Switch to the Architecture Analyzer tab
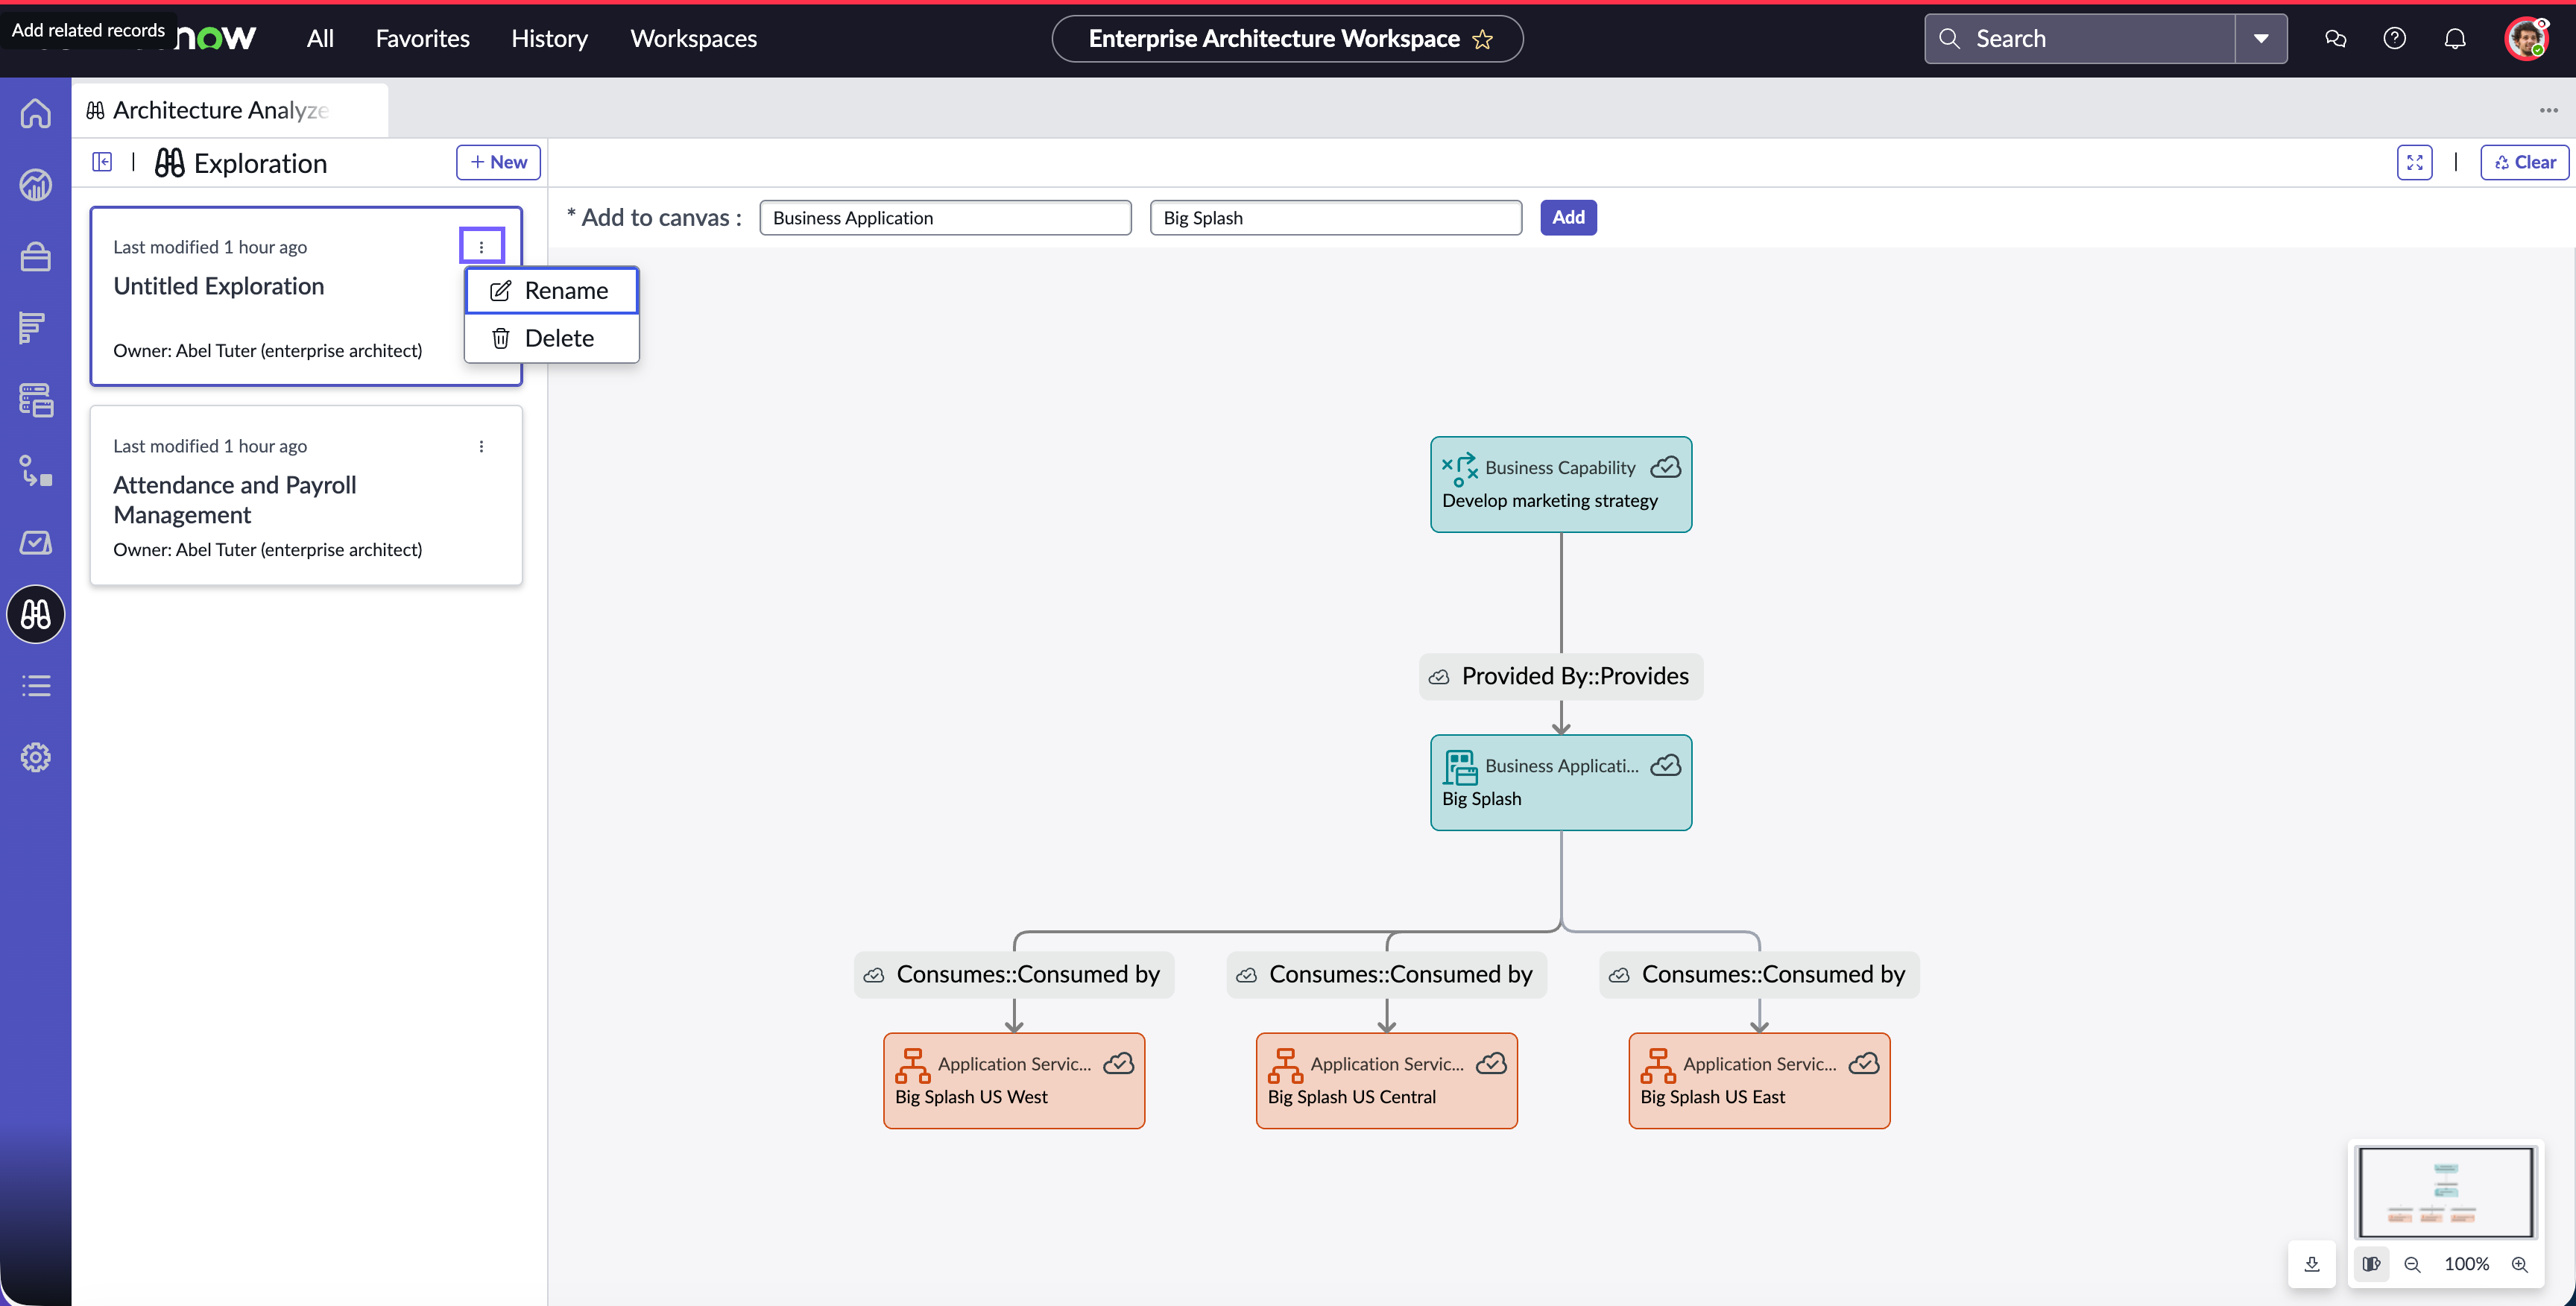Image resolution: width=2576 pixels, height=1306 pixels. tap(230, 110)
